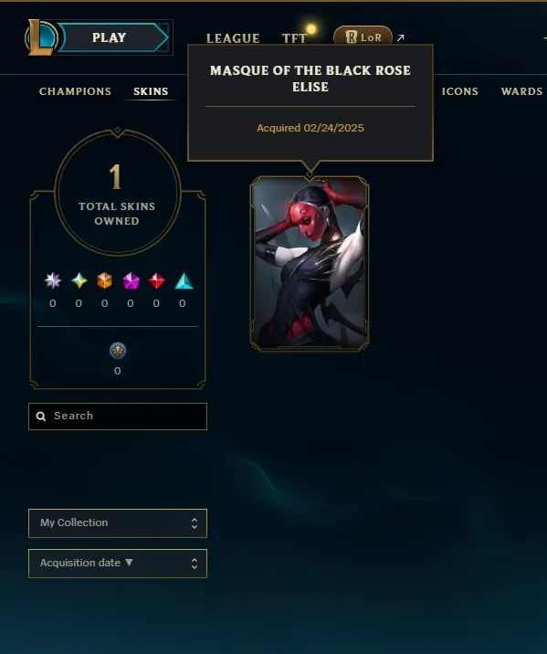Screen dimensions: 547x654
Task: Click the legacy skin badge icon
Action: pyautogui.click(x=118, y=351)
